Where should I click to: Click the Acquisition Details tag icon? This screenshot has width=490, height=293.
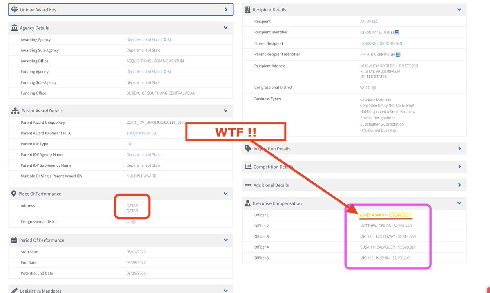point(248,149)
